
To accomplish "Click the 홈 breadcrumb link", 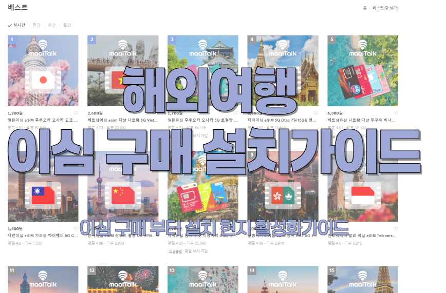I will pos(365,8).
